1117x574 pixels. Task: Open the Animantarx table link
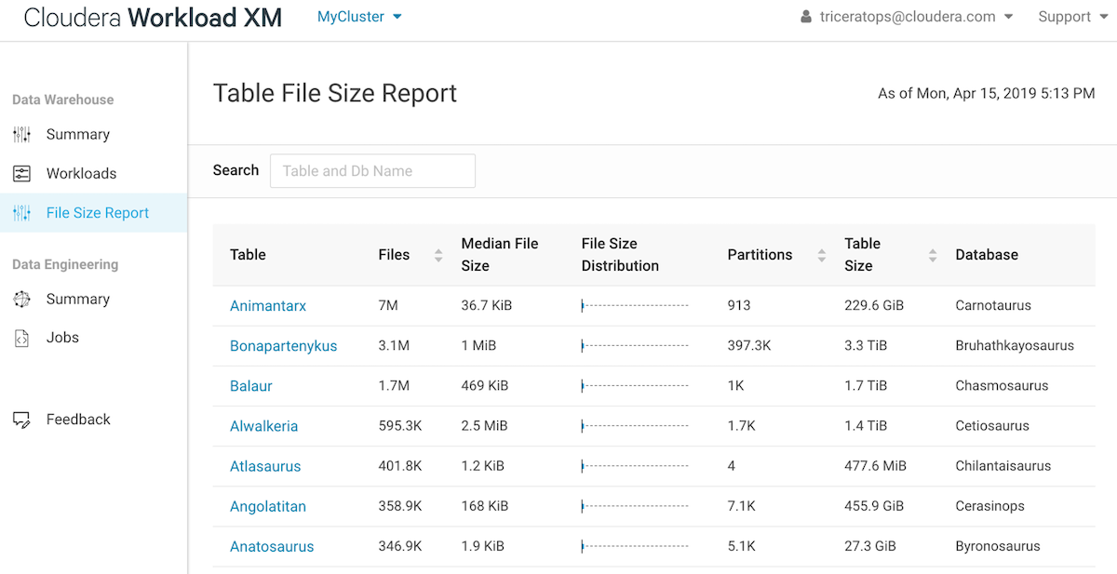268,306
